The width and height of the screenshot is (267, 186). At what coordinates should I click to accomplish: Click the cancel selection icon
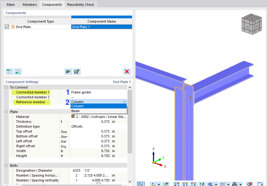250,184
